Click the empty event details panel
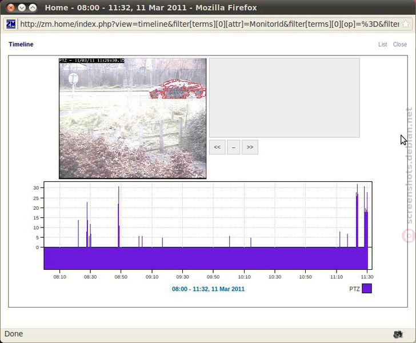416x343 pixels. coord(285,98)
